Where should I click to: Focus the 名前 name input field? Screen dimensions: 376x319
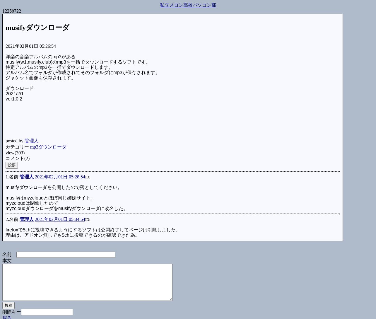pos(66,255)
